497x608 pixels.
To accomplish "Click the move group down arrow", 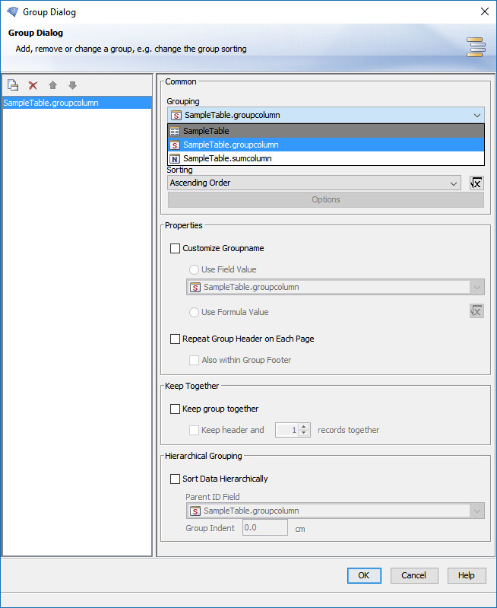I will [72, 85].
